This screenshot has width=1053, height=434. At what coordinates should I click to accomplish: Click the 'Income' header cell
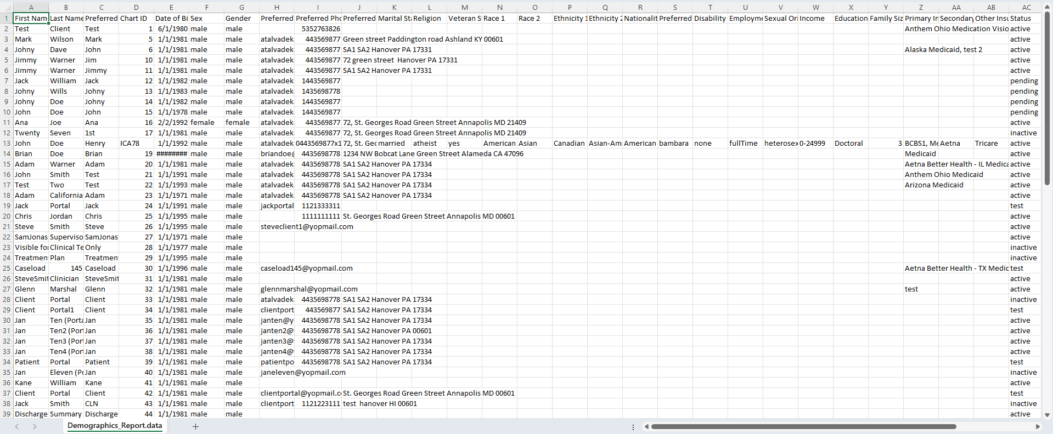tap(815, 18)
